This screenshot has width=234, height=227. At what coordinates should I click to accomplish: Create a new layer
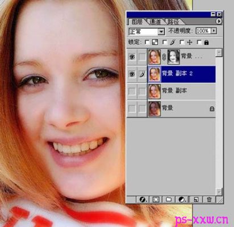(196, 200)
